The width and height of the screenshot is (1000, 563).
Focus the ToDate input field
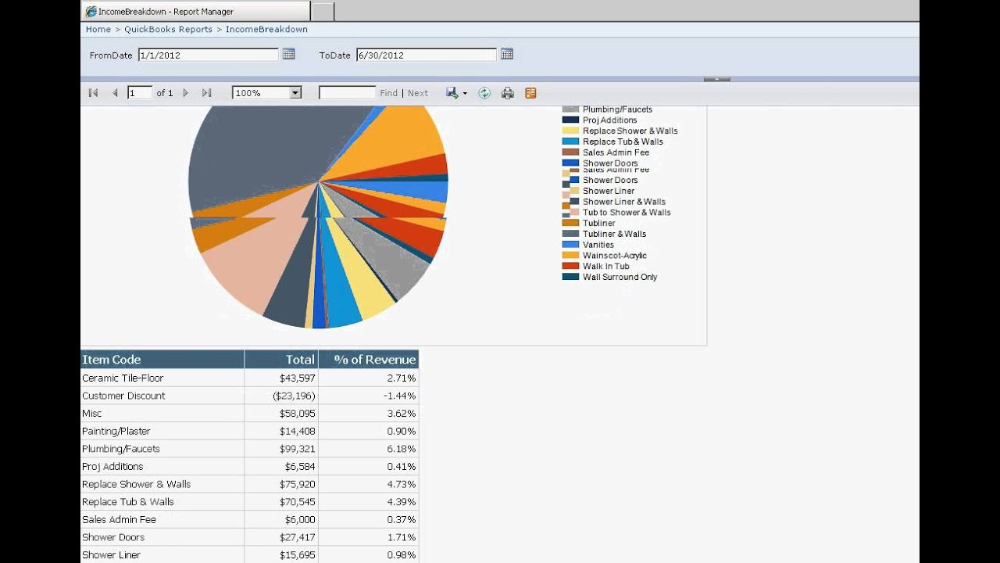tap(427, 55)
